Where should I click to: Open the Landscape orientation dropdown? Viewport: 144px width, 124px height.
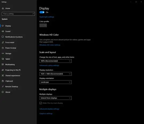click(55, 82)
